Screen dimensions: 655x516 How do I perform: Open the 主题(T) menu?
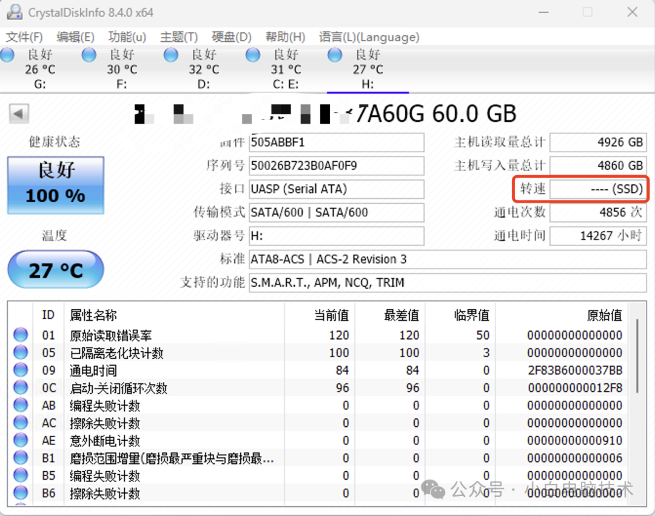point(179,37)
